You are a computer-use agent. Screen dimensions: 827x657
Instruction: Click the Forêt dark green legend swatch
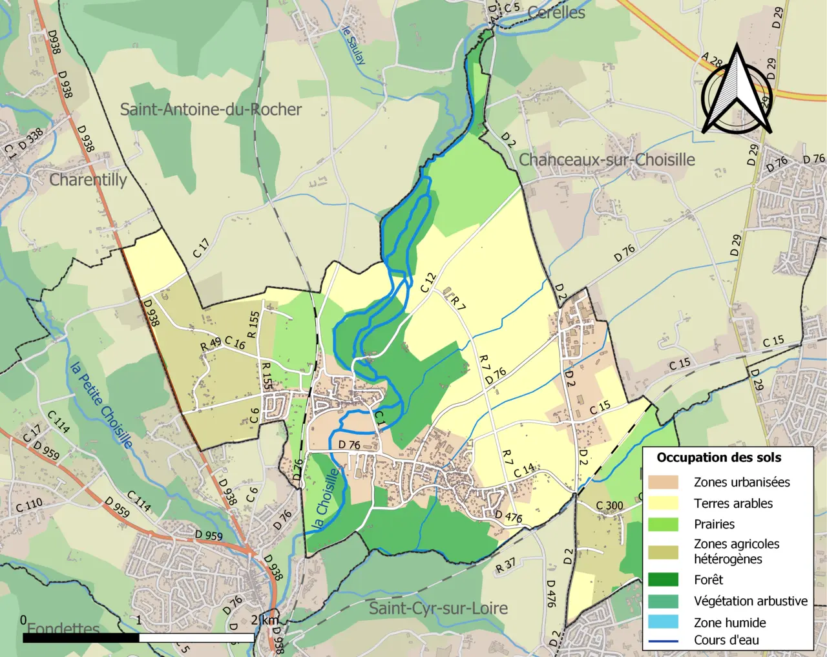click(x=663, y=579)
